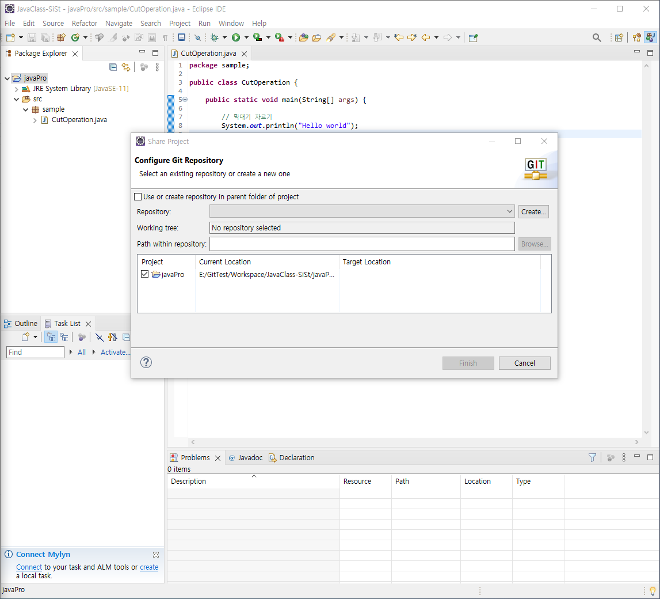
Task: Collapse the main method fold marker
Action: [x=185, y=100]
